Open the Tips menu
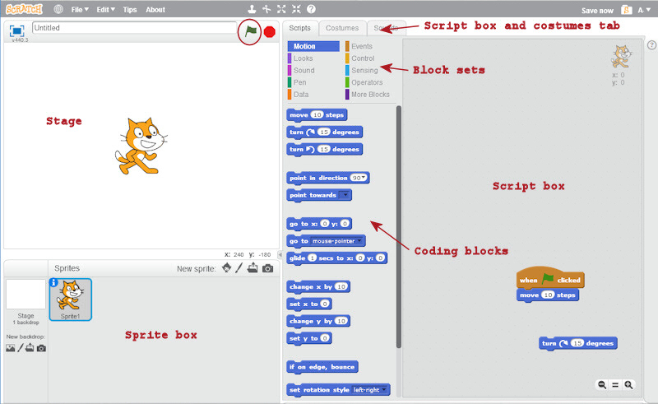The image size is (658, 404). tap(130, 9)
